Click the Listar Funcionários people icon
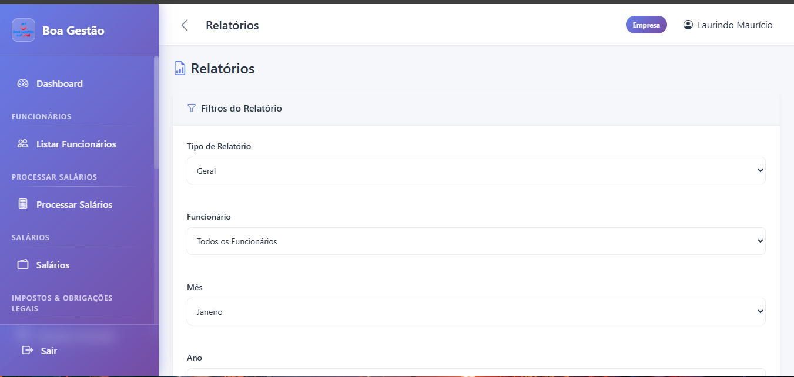 (x=23, y=144)
